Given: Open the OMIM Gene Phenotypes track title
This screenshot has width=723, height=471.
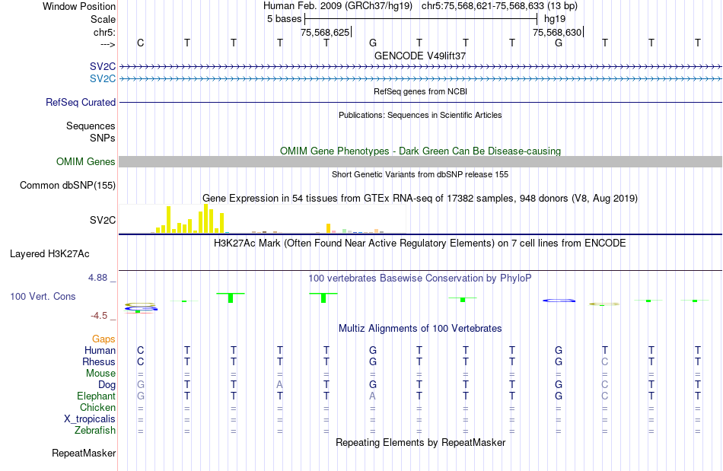Looking at the screenshot, I should (x=420, y=151).
